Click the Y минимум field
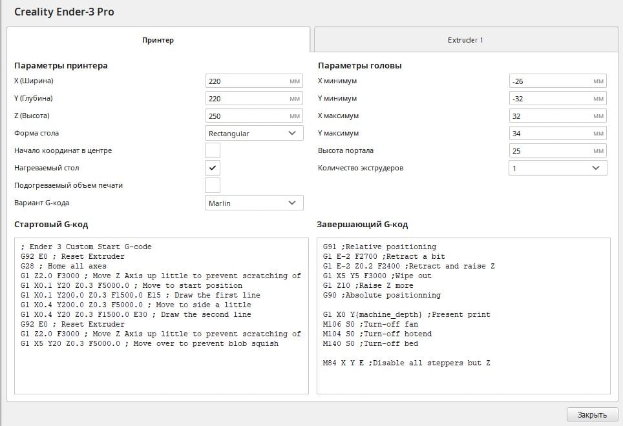This screenshot has width=623, height=426. [558, 98]
